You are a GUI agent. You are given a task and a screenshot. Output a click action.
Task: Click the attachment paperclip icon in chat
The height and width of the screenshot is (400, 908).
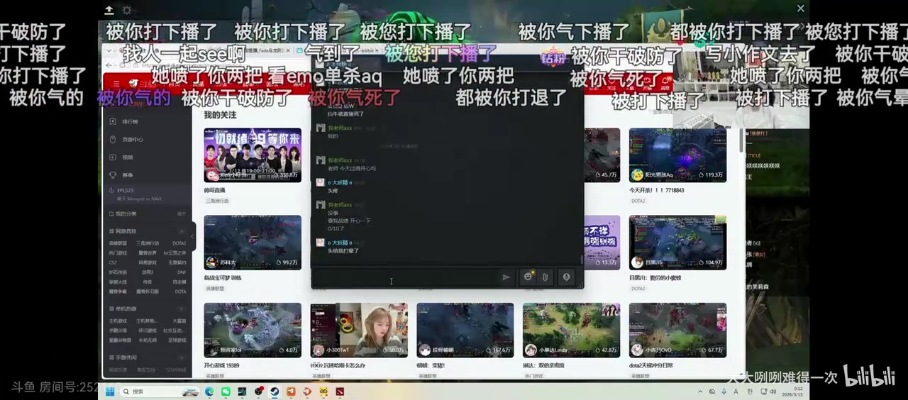546,277
